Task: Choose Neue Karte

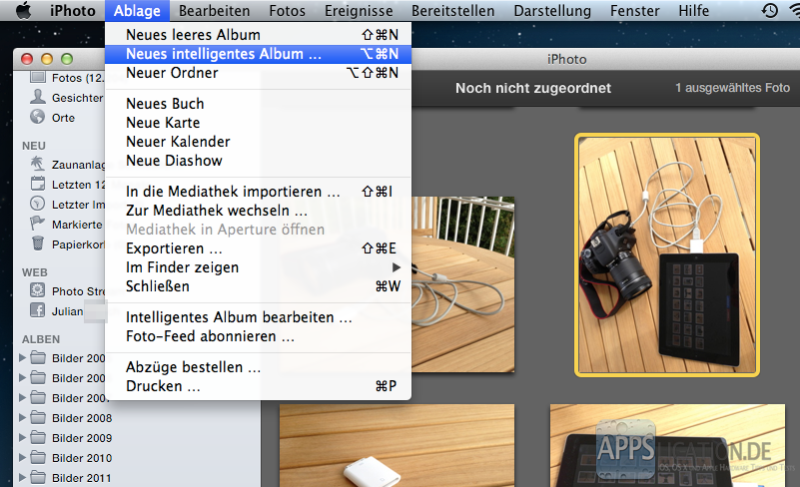Action: point(258,123)
